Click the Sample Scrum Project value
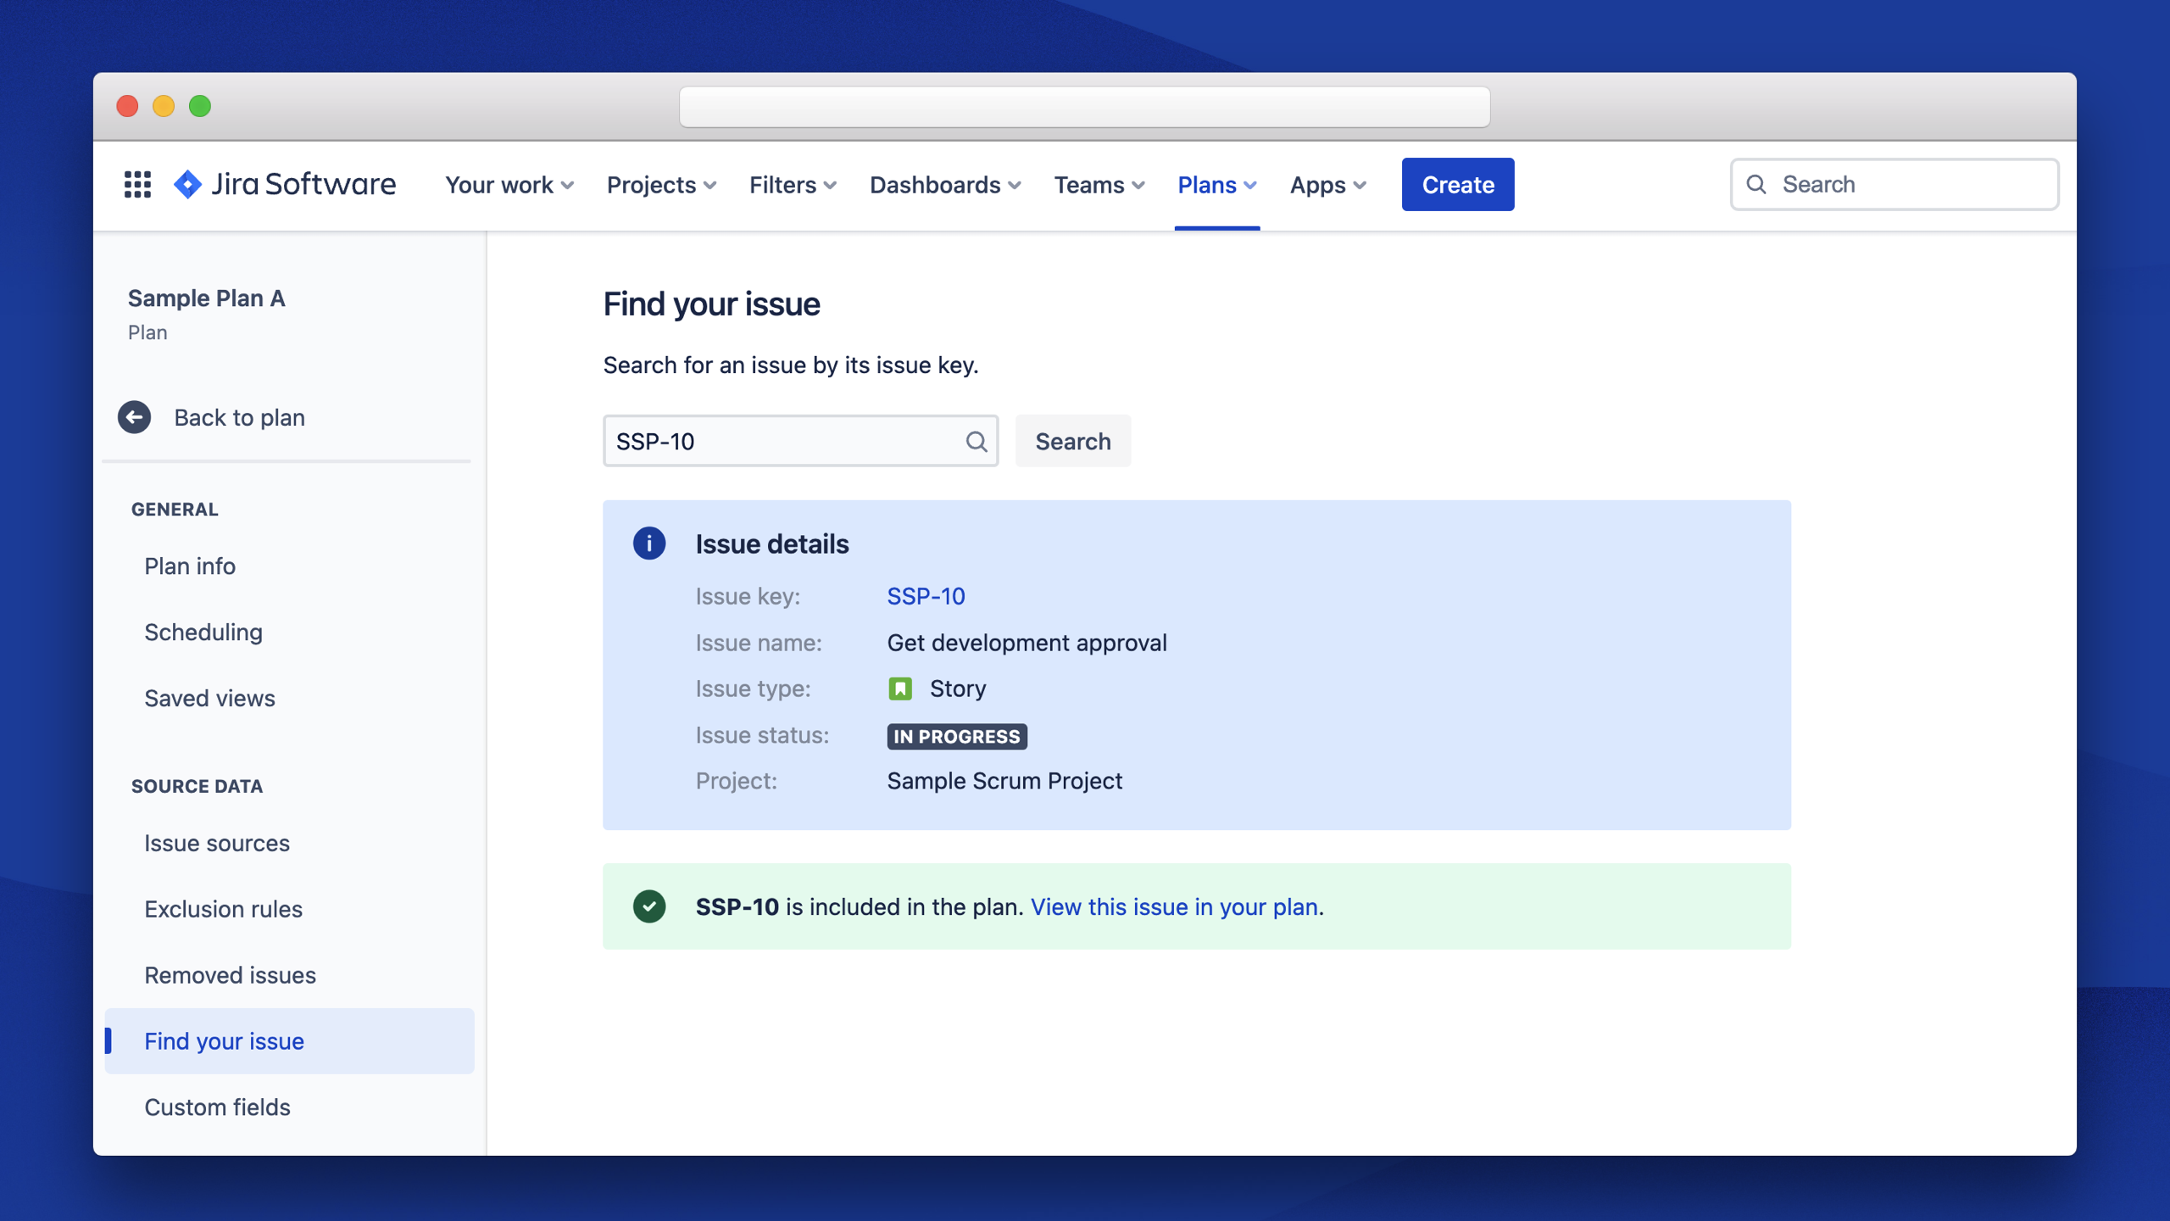The height and width of the screenshot is (1221, 2170). (1004, 781)
